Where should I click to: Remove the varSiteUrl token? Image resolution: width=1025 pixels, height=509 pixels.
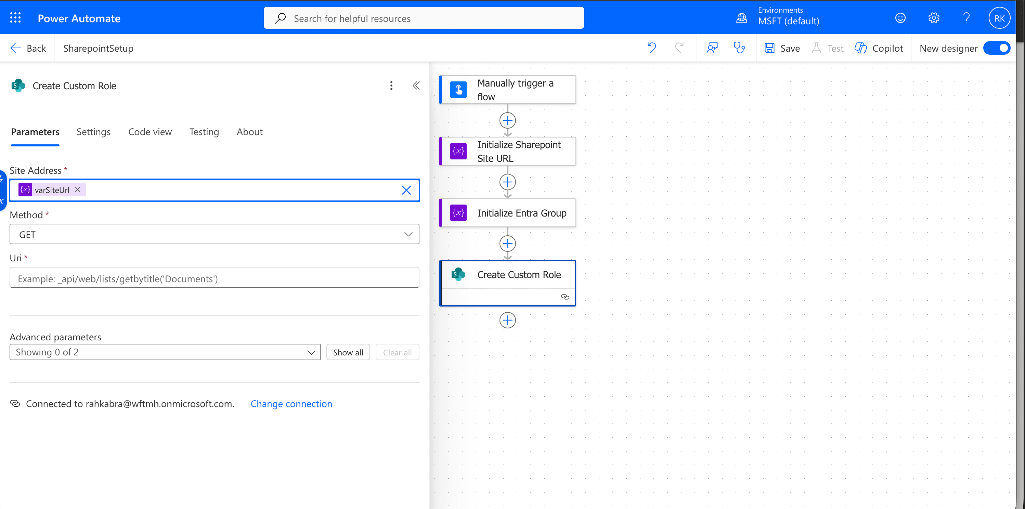click(78, 190)
